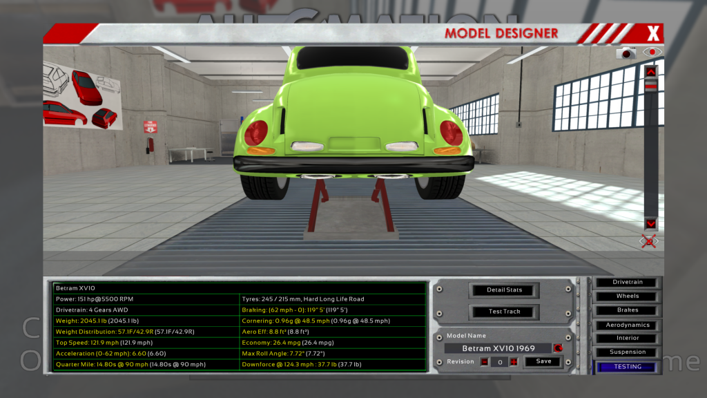This screenshot has width=707, height=398.
Task: Click the scroll up red arrow
Action: [x=650, y=71]
